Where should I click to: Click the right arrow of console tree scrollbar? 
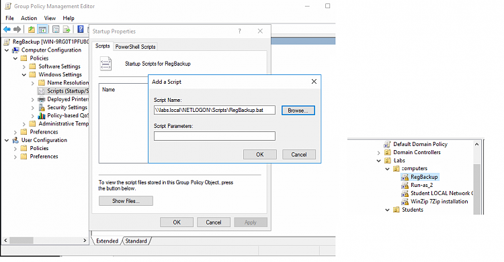point(85,240)
